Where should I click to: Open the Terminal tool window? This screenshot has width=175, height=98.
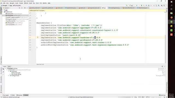(x=19, y=95)
